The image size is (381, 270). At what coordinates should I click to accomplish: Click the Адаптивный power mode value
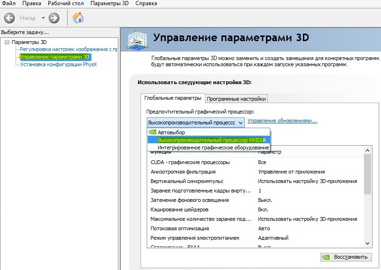tap(273, 238)
